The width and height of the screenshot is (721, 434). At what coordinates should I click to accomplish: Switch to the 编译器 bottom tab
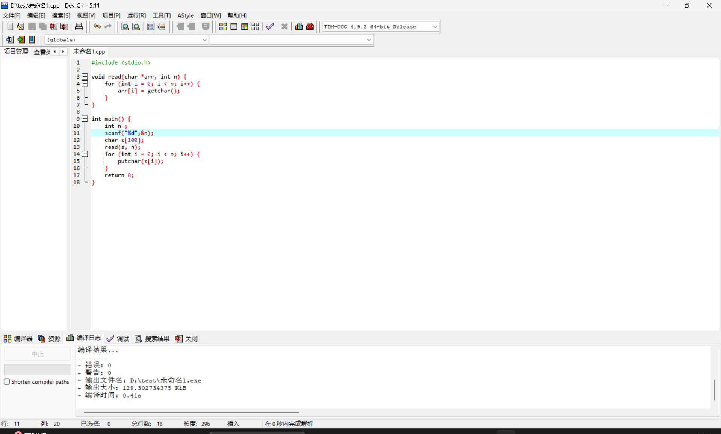[18, 339]
